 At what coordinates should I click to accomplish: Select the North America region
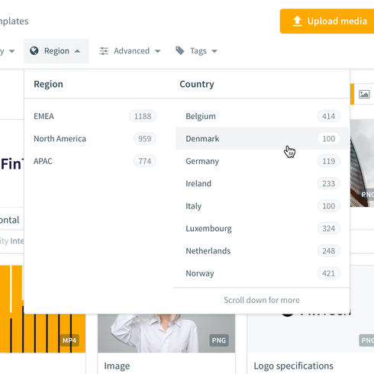(x=95, y=139)
